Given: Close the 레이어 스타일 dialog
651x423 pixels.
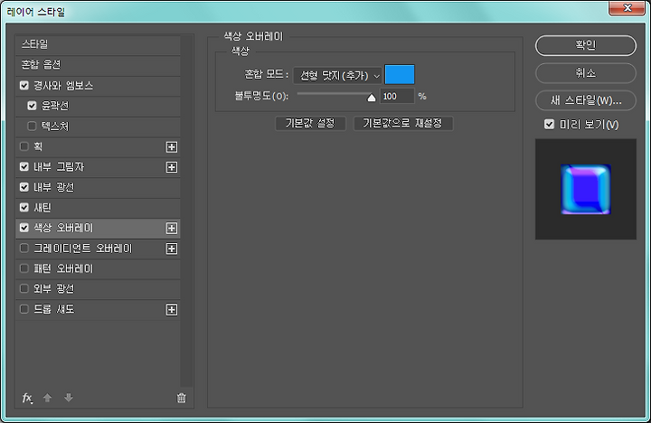Looking at the screenshot, I should pyautogui.click(x=627, y=8).
